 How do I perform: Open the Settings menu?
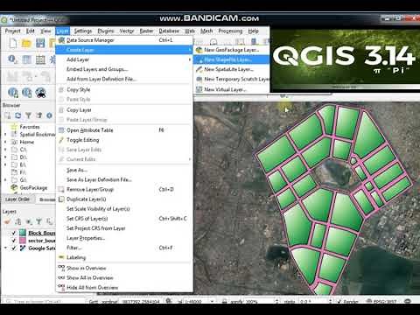83,31
